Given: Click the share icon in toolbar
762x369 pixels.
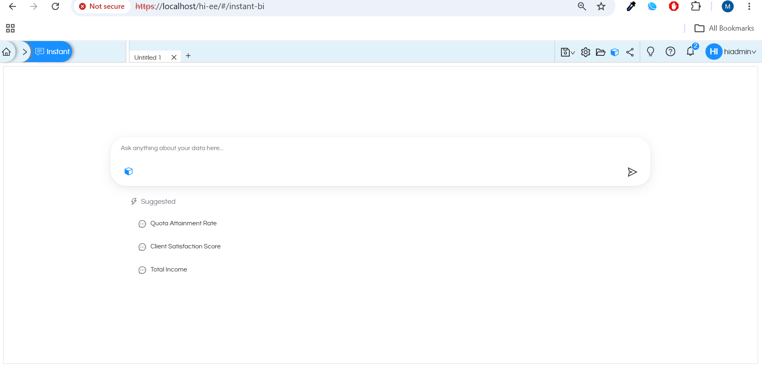Looking at the screenshot, I should (630, 52).
